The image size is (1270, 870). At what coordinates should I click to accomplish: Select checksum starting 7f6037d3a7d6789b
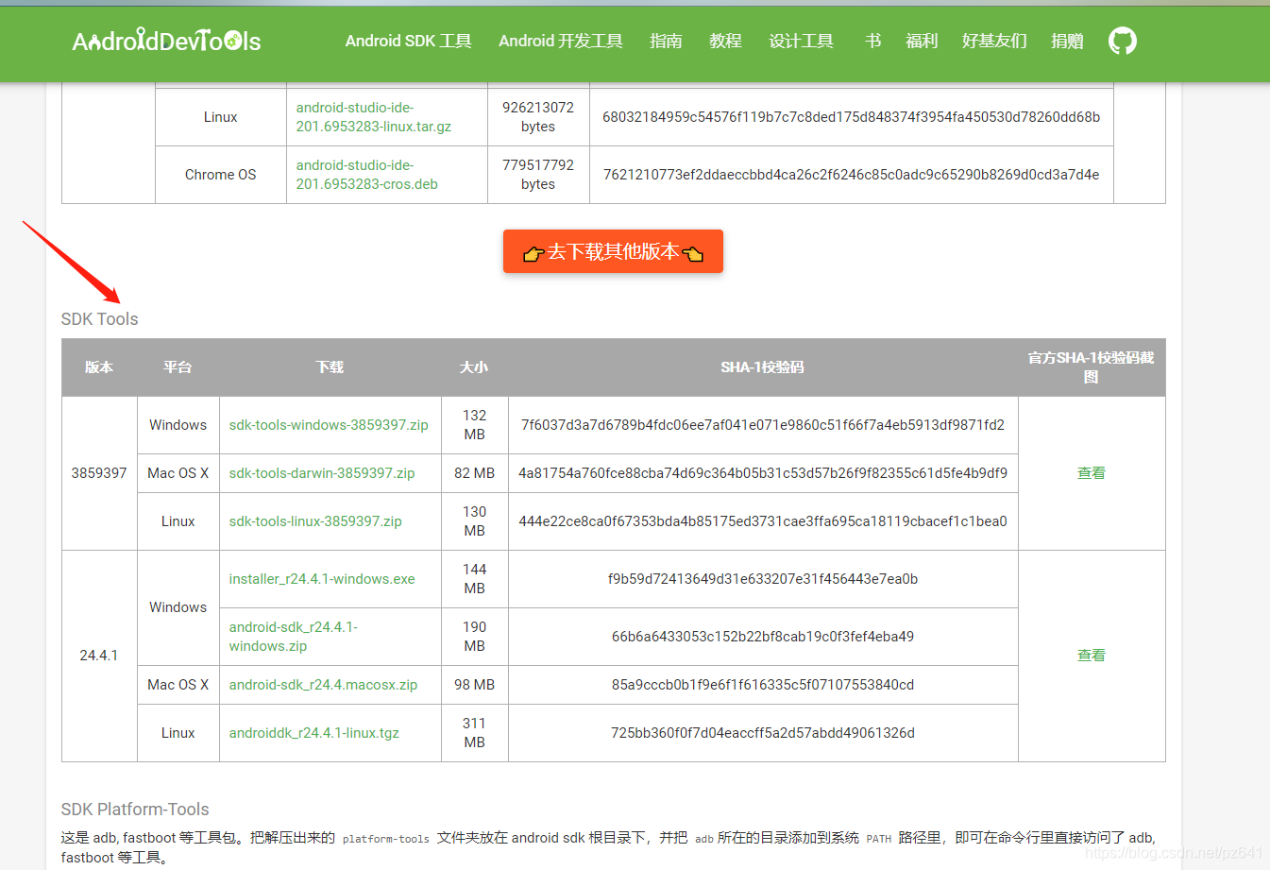(763, 425)
